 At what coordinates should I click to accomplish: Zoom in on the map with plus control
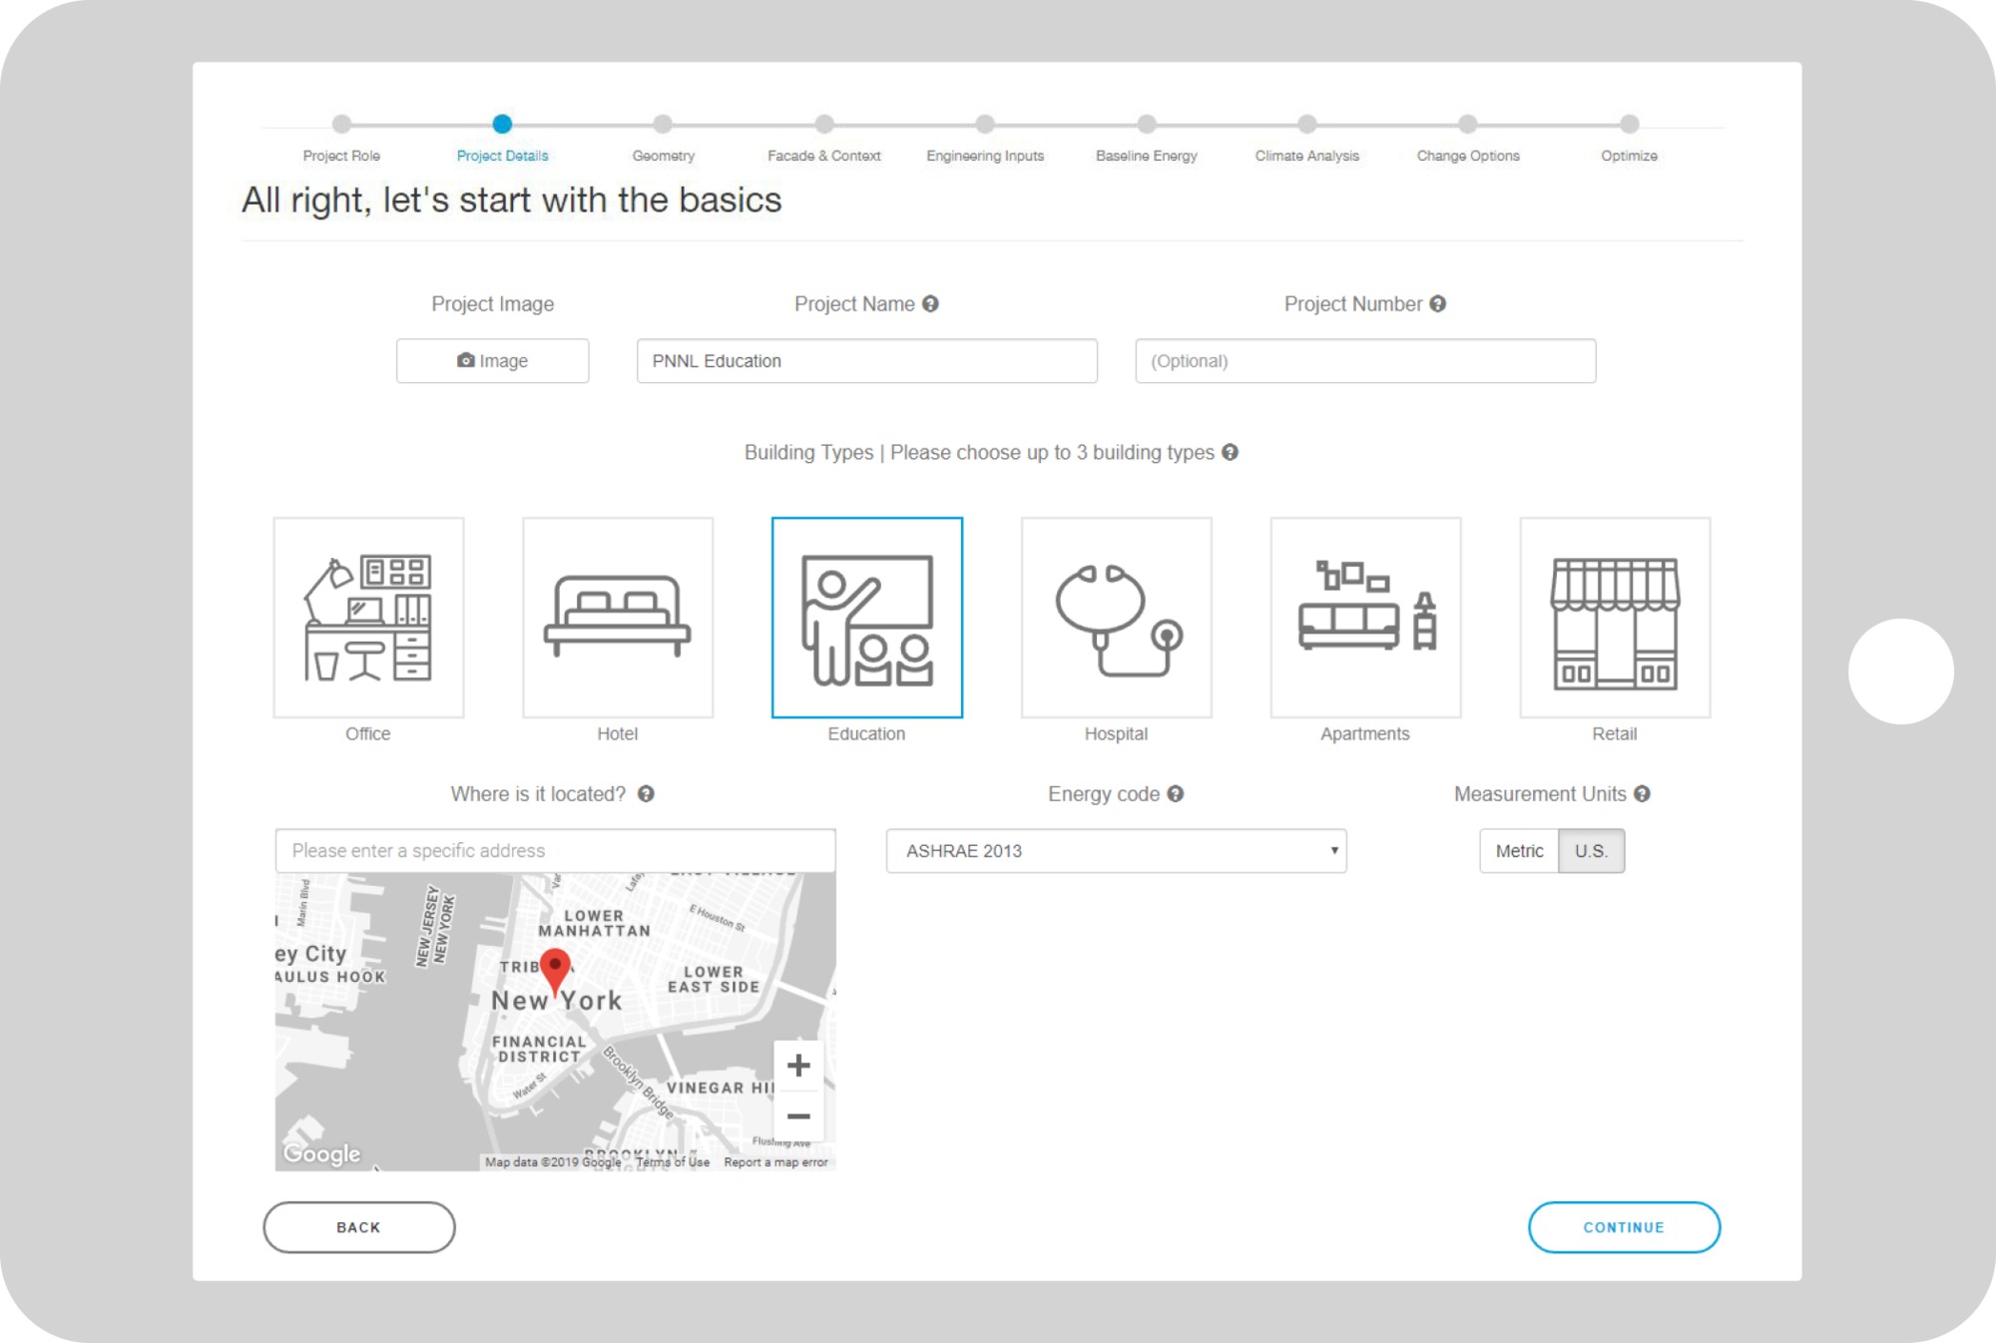(x=797, y=1066)
